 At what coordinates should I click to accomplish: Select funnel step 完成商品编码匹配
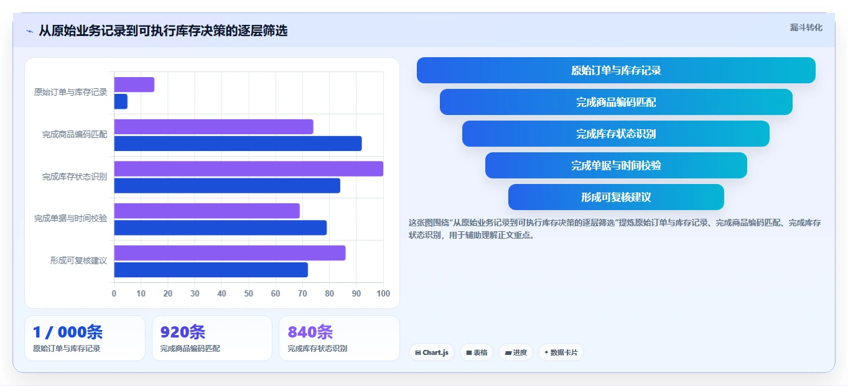616,102
